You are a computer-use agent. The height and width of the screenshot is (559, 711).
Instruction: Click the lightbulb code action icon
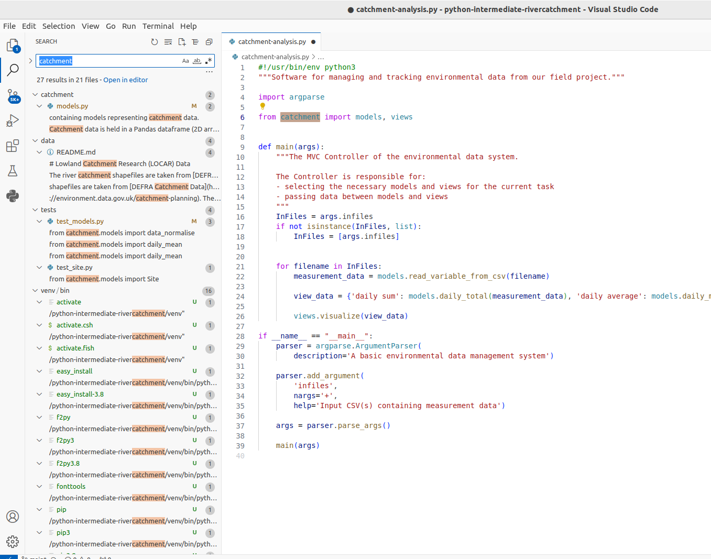coord(262,106)
